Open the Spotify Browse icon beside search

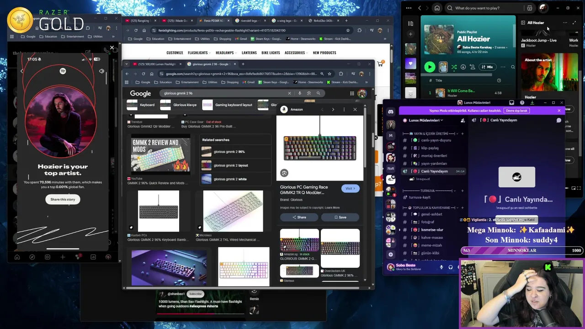(529, 8)
